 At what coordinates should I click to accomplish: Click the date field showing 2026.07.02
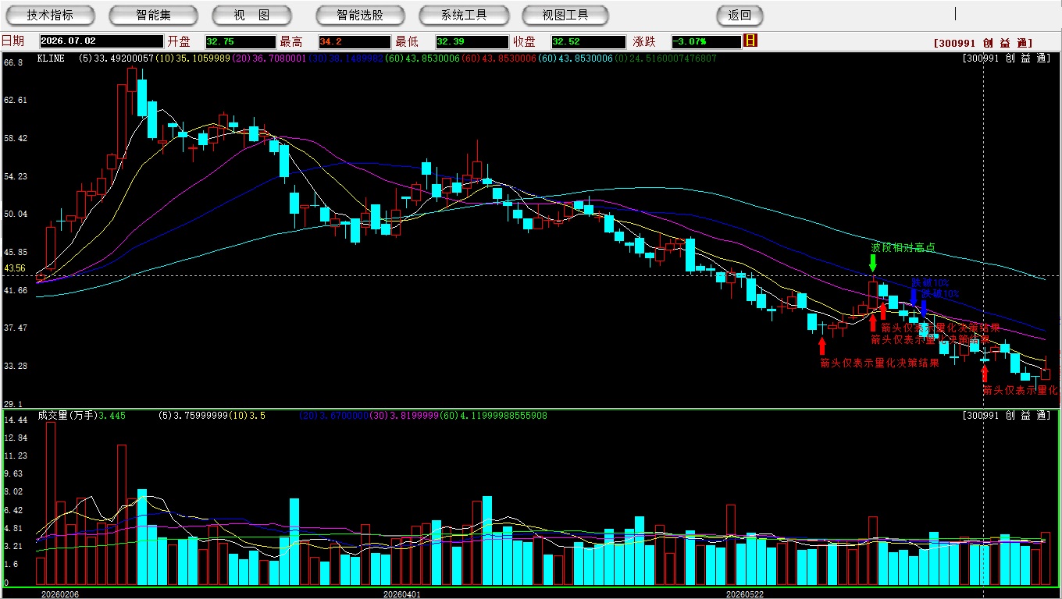pos(101,41)
